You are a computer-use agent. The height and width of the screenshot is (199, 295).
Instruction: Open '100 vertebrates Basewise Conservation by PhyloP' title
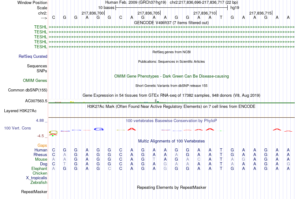click(x=171, y=121)
